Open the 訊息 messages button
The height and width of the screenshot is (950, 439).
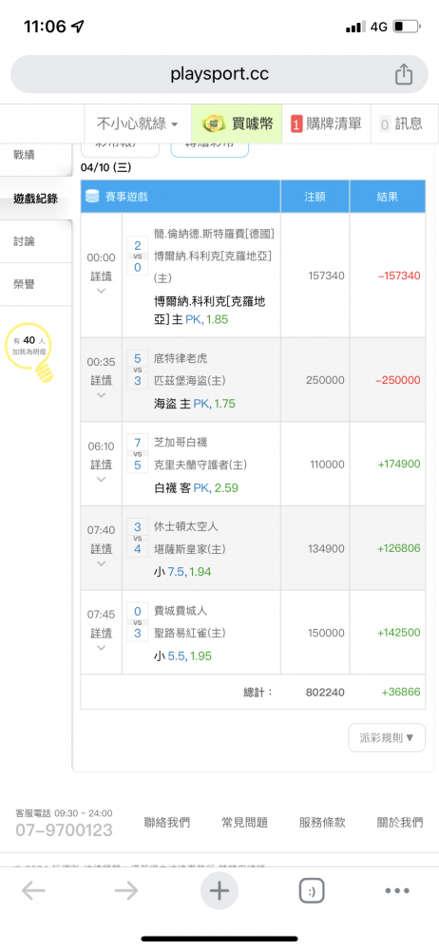401,124
